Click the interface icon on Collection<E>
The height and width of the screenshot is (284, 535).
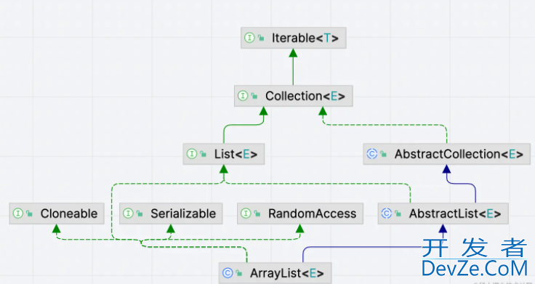pos(243,96)
